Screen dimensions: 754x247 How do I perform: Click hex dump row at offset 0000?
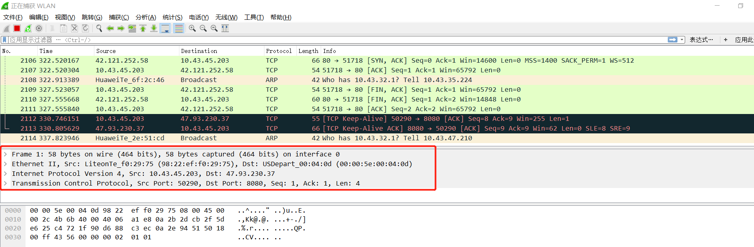[155, 211]
